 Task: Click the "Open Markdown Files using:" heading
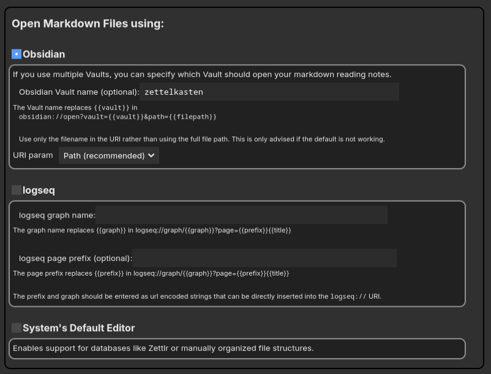88,24
